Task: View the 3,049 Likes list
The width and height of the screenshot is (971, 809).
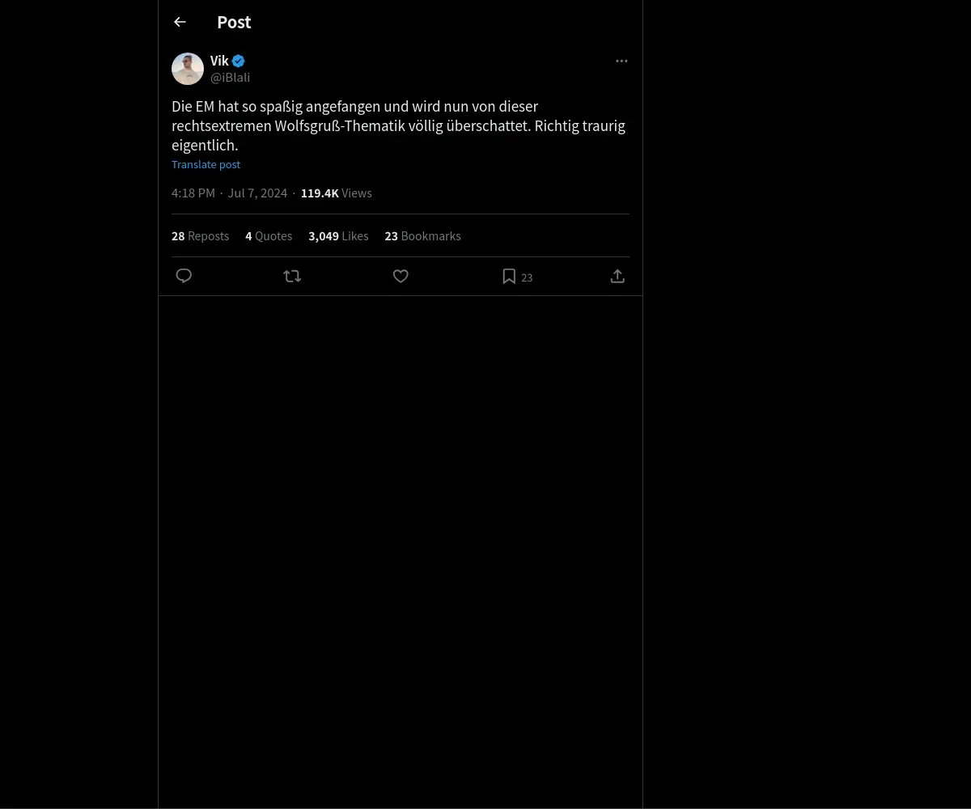Action: [338, 236]
